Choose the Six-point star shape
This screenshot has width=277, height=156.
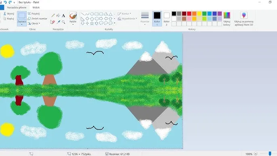97,23
